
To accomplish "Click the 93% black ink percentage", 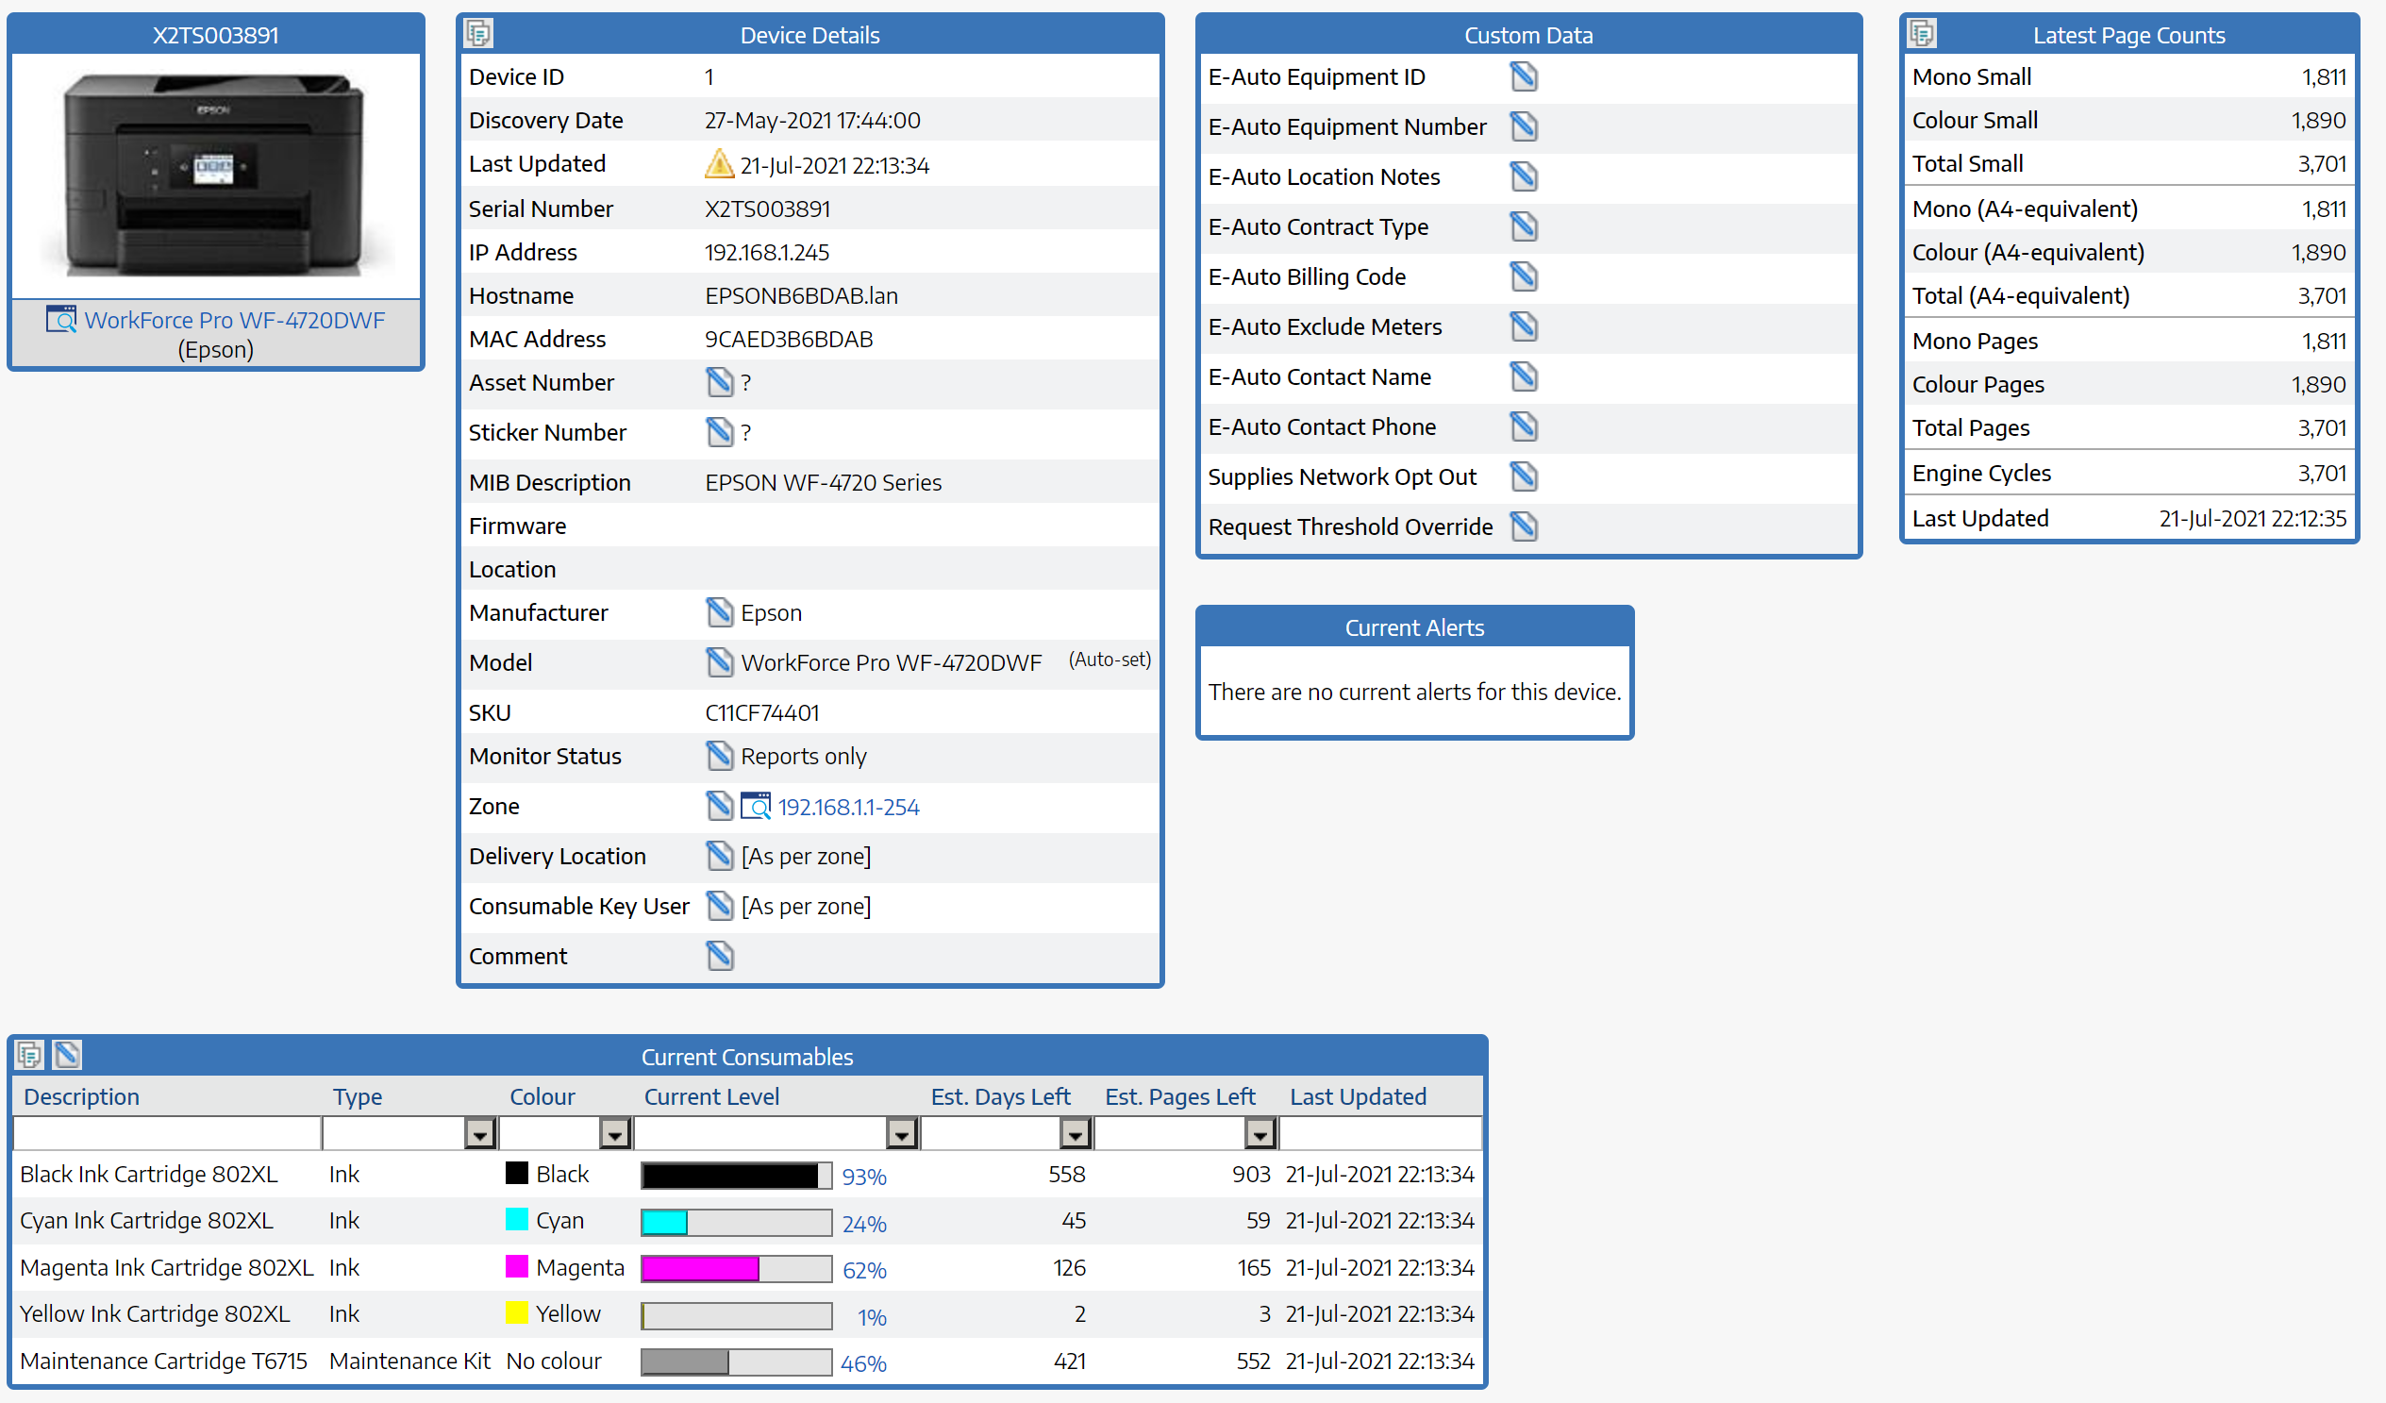I will click(864, 1177).
